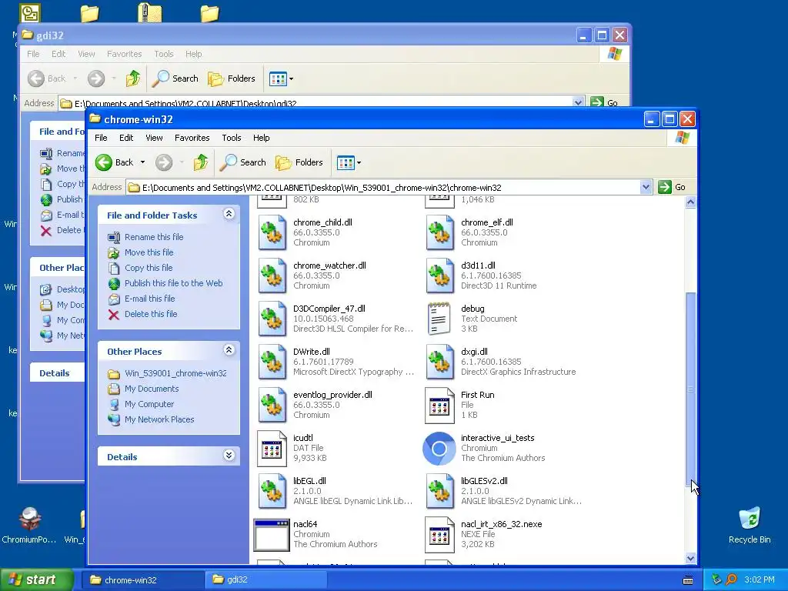Image resolution: width=788 pixels, height=591 pixels.
Task: Click Move this file link
Action: click(x=149, y=252)
